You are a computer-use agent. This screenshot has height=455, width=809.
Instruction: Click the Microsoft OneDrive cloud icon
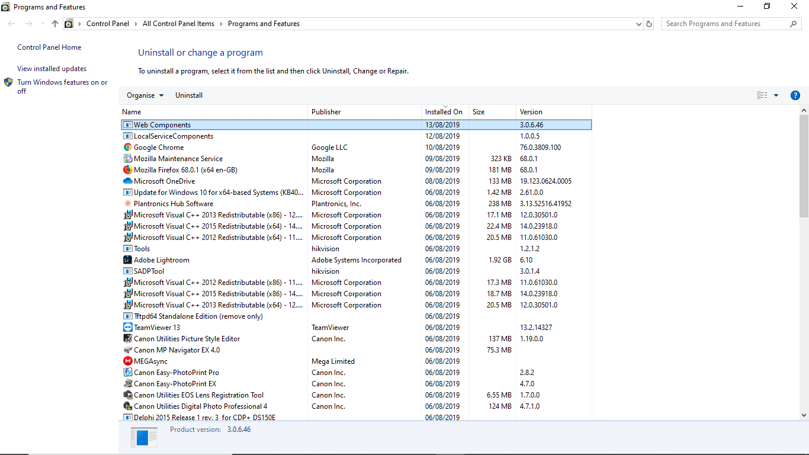(x=128, y=181)
